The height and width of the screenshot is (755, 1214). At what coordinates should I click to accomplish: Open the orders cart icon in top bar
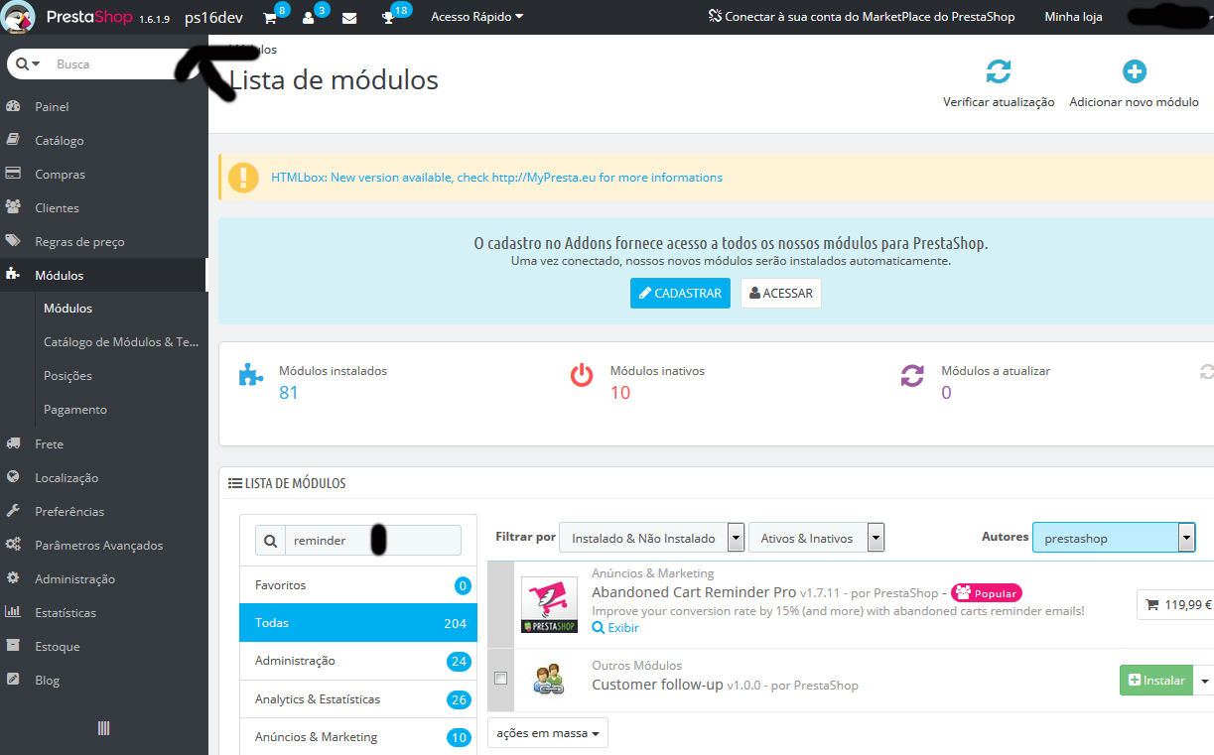(x=270, y=18)
